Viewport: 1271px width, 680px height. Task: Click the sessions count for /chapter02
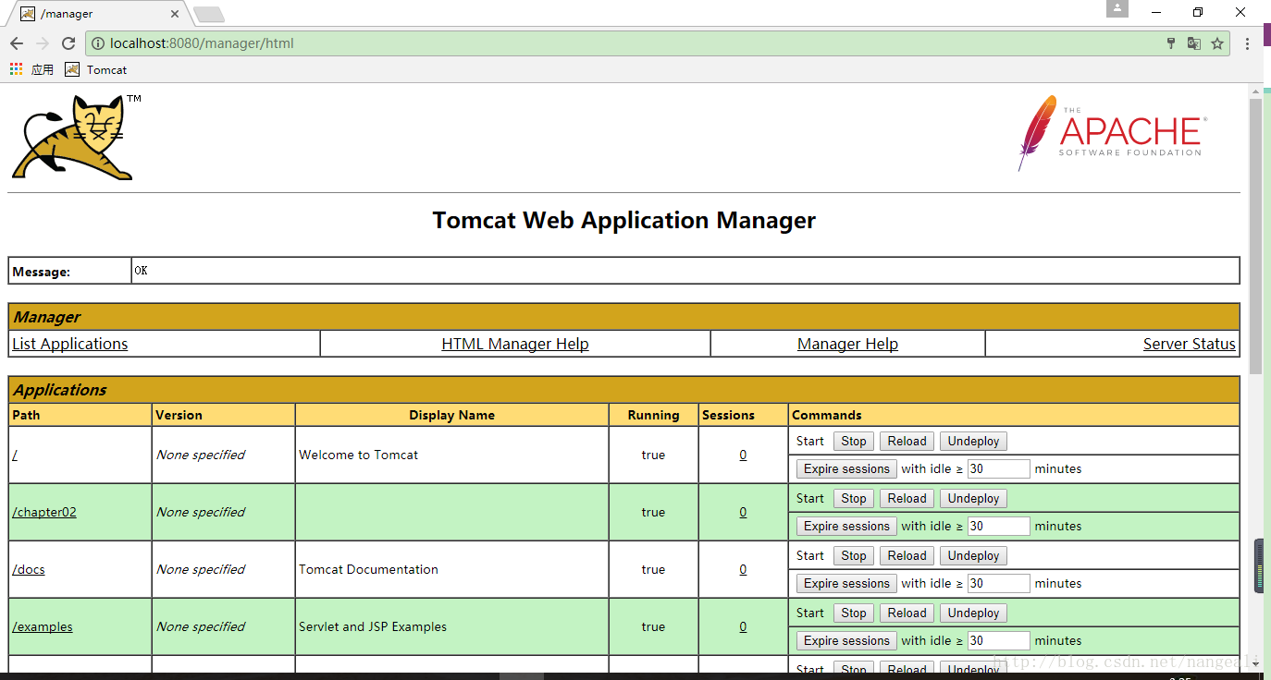[x=743, y=512]
